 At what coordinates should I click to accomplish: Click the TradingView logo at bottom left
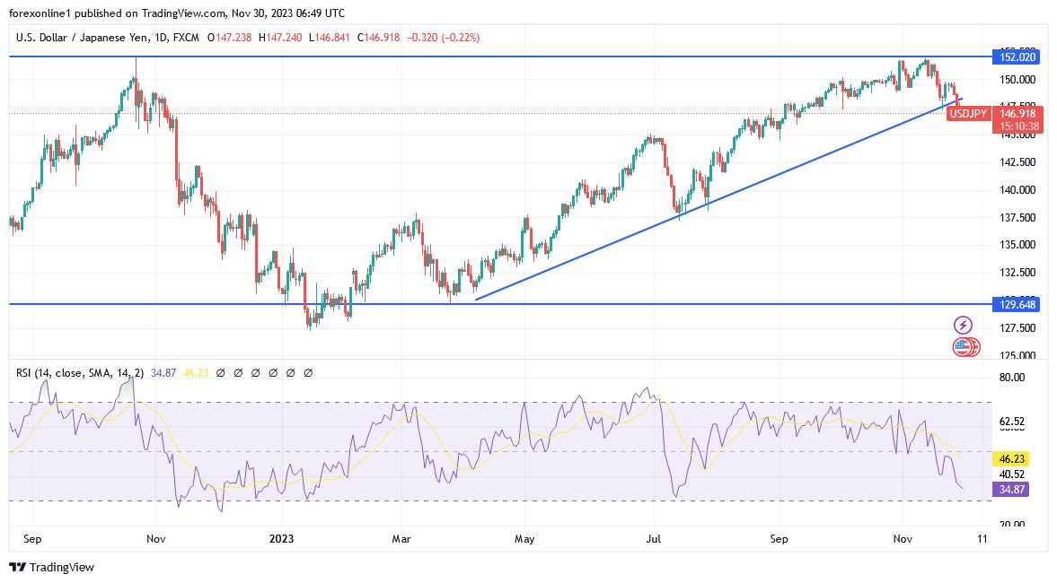(52, 568)
